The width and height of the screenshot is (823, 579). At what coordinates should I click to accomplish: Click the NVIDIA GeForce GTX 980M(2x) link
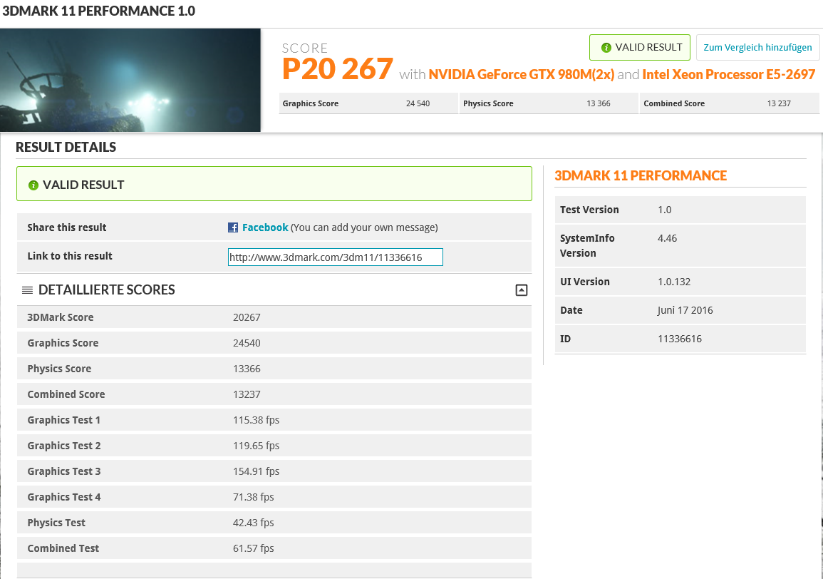click(521, 75)
